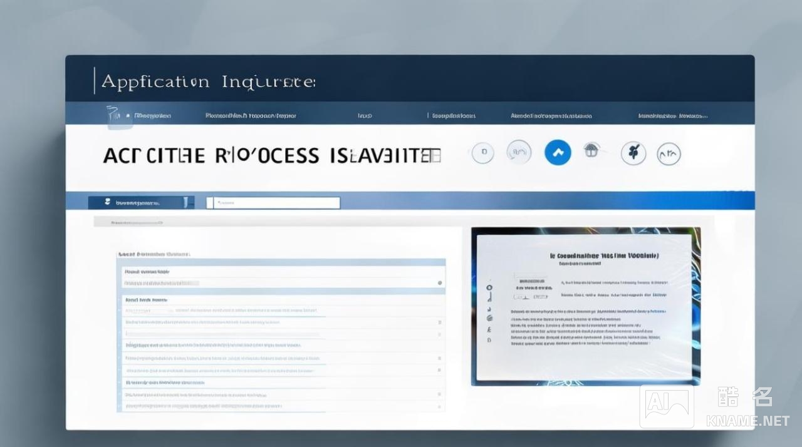Click the pinwheel icon in circle

[x=633, y=153]
